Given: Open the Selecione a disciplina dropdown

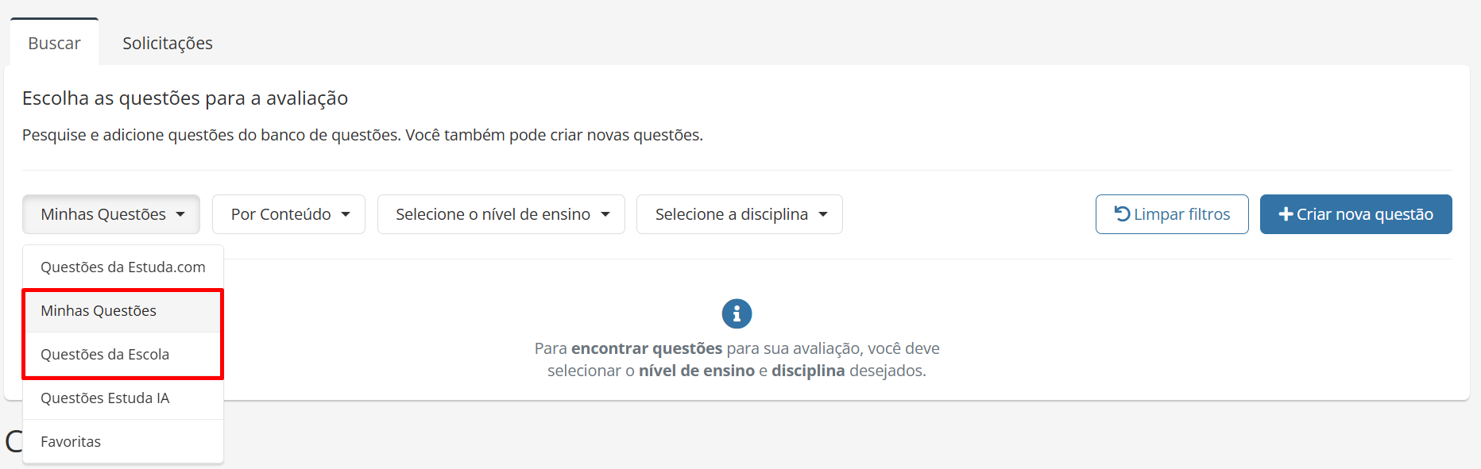Looking at the screenshot, I should tap(739, 214).
